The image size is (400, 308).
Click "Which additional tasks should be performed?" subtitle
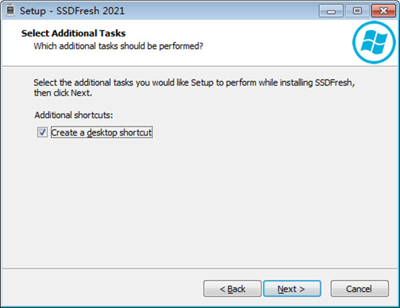pyautogui.click(x=118, y=46)
